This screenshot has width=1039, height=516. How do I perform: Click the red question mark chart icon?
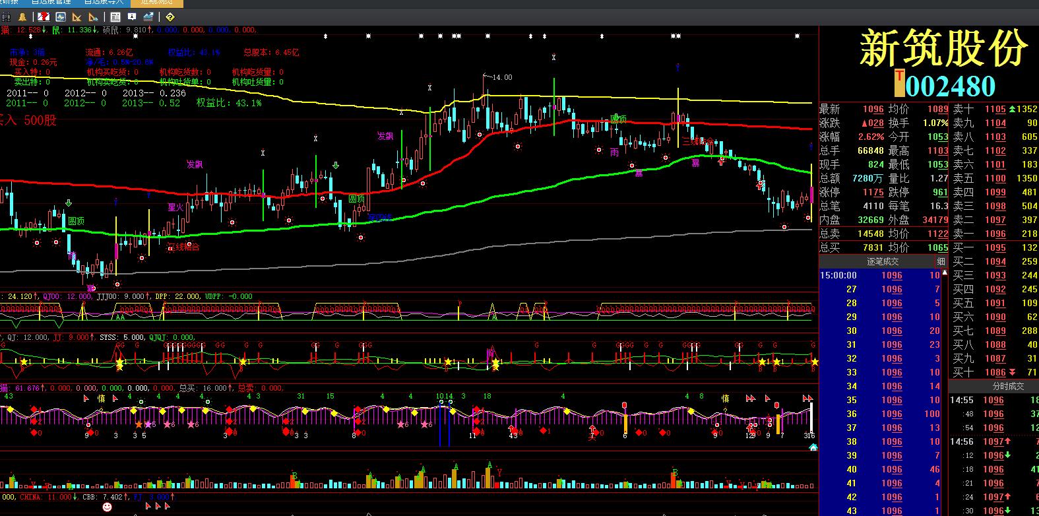[x=43, y=17]
